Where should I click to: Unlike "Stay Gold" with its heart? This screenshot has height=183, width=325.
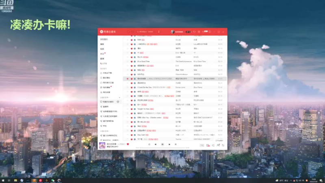[131, 135]
